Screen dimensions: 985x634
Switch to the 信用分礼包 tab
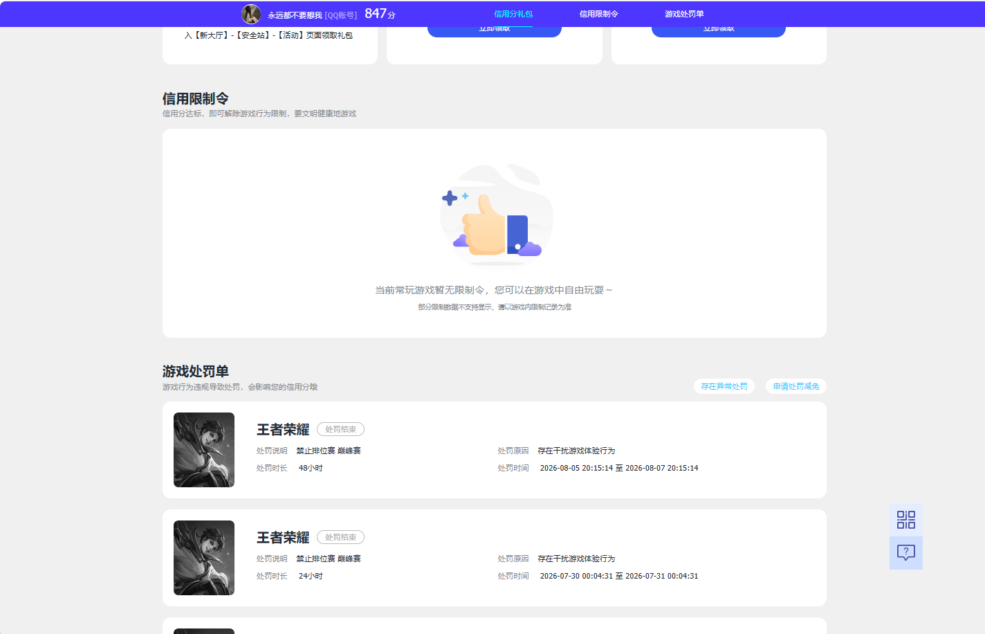point(513,14)
